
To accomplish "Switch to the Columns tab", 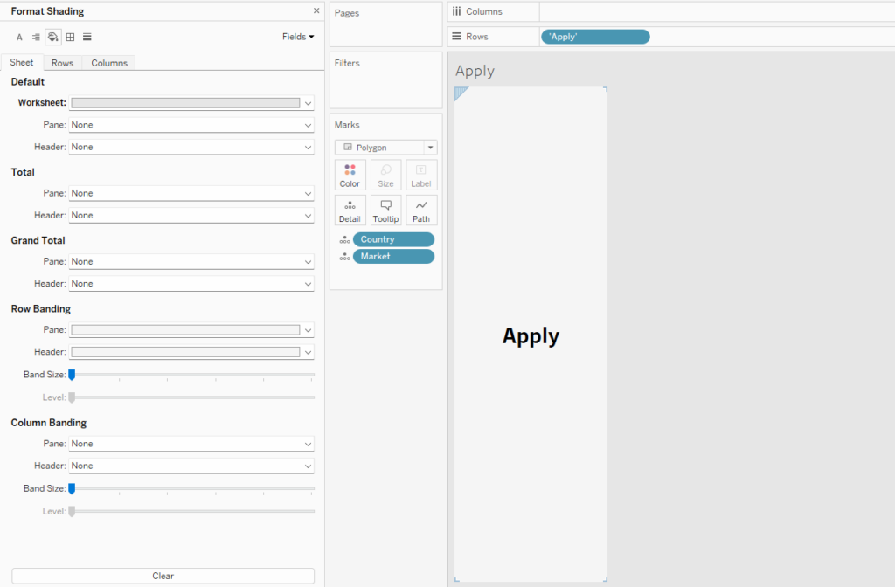I will click(109, 63).
